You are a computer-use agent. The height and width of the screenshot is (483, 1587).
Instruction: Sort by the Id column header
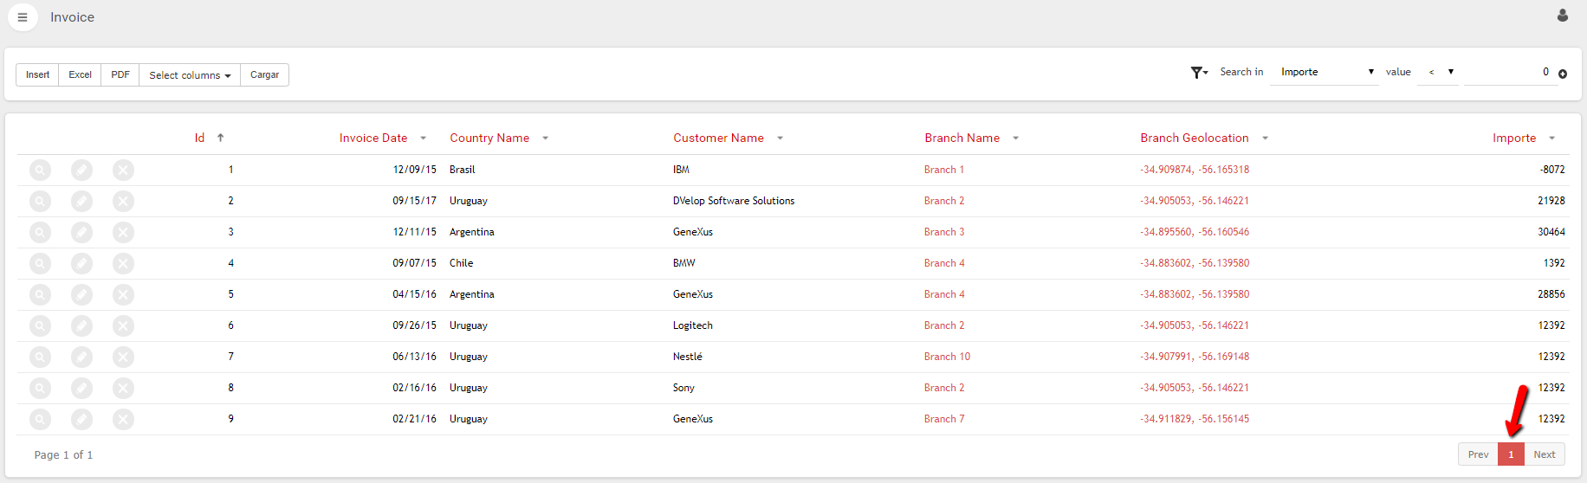click(199, 138)
